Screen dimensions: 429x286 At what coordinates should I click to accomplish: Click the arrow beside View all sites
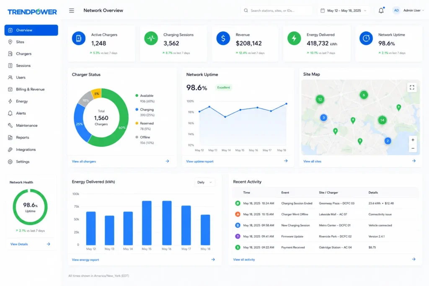[413, 161]
